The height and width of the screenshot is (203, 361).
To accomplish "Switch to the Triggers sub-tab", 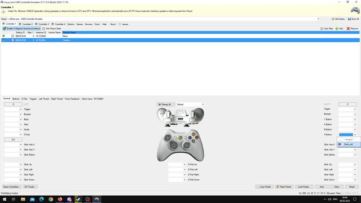I will tap(33, 99).
